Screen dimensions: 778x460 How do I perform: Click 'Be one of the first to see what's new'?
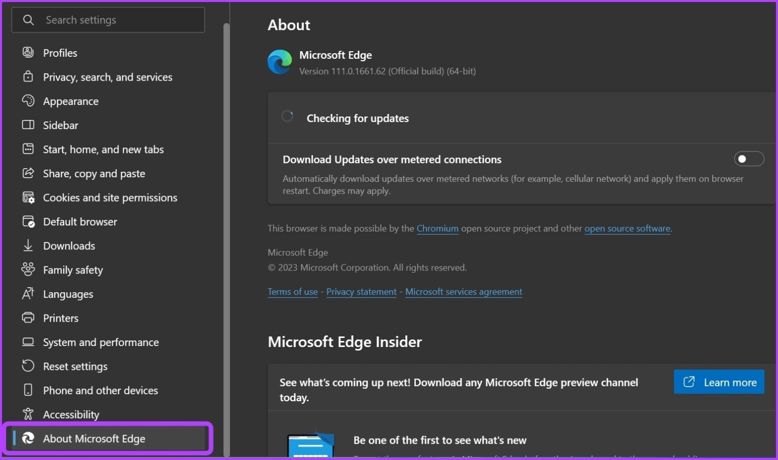pyautogui.click(x=440, y=440)
